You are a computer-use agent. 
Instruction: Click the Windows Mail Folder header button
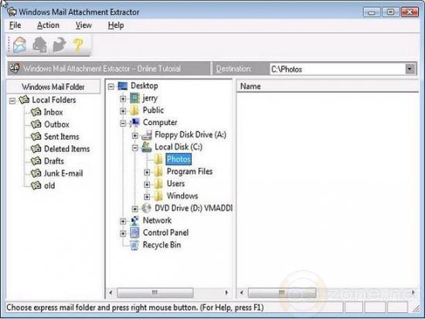pos(53,87)
